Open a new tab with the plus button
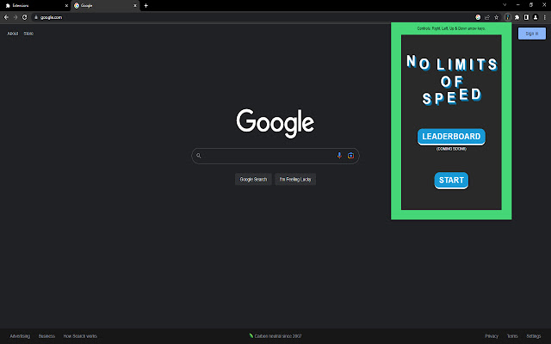 145,6
